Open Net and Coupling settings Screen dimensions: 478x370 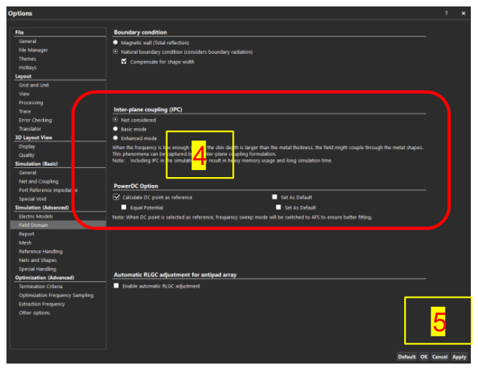tap(39, 181)
